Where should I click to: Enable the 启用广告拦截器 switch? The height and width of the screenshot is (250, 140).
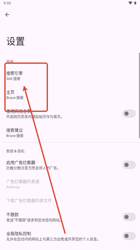pyautogui.click(x=129, y=165)
